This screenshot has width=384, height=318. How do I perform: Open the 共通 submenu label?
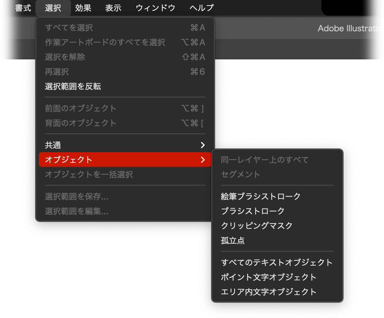coord(53,145)
